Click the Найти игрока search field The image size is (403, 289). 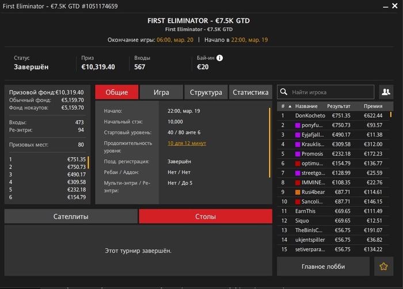pyautogui.click(x=326, y=92)
